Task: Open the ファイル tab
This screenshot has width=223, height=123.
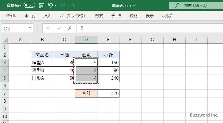Action: [x=10, y=16]
